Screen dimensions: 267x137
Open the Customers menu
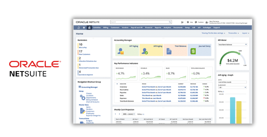[115, 27]
